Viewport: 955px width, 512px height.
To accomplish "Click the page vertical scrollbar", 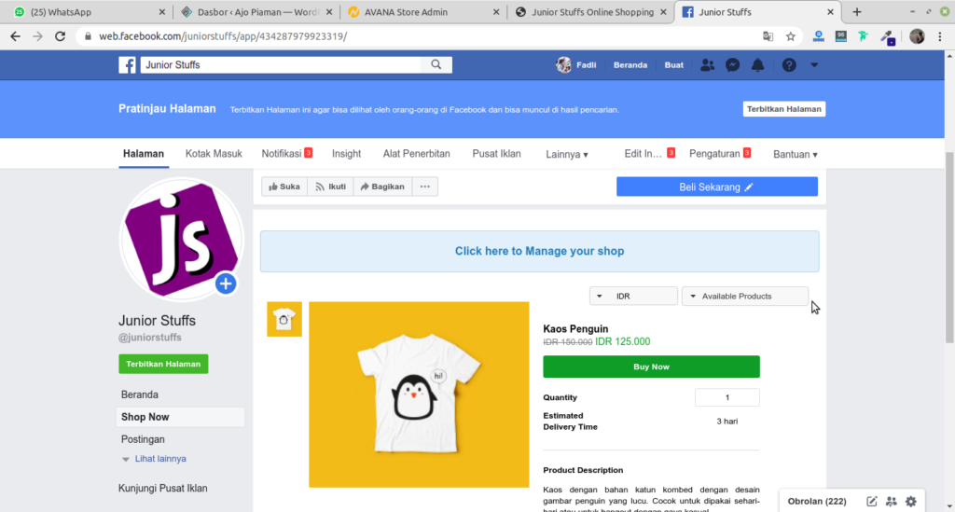I will [x=949, y=247].
